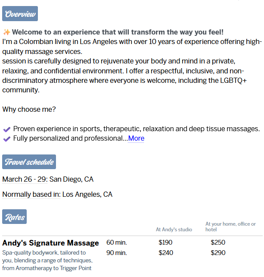Click the $240 studio rate
Image resolution: width=264 pixels, height=277 pixels.
(x=166, y=253)
